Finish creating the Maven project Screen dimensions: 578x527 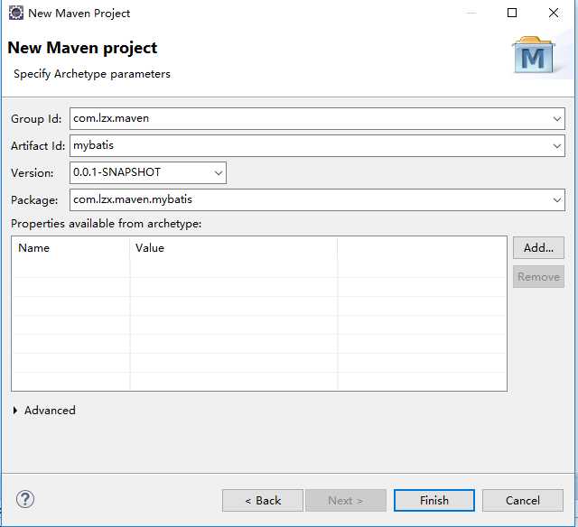[x=434, y=500]
